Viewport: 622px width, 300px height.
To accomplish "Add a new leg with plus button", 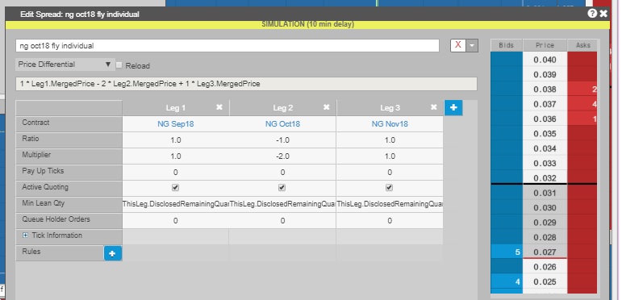I will coord(453,107).
